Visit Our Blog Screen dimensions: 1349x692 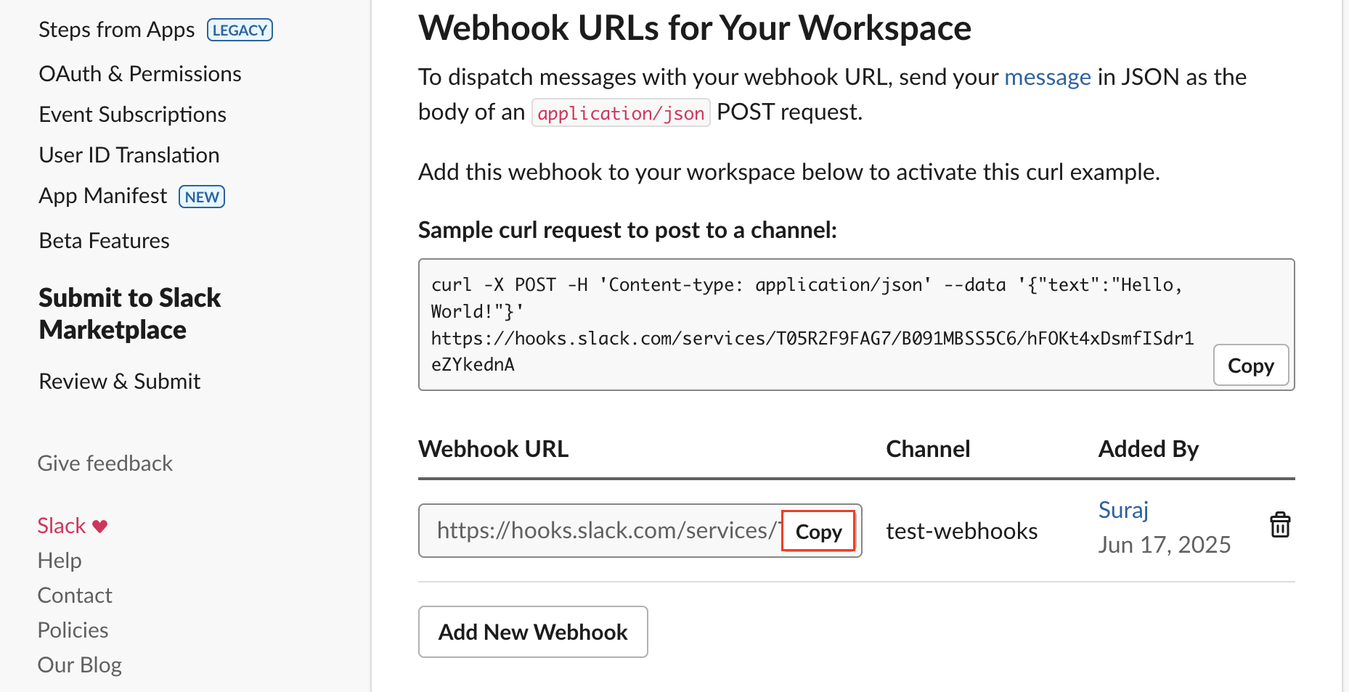79,664
